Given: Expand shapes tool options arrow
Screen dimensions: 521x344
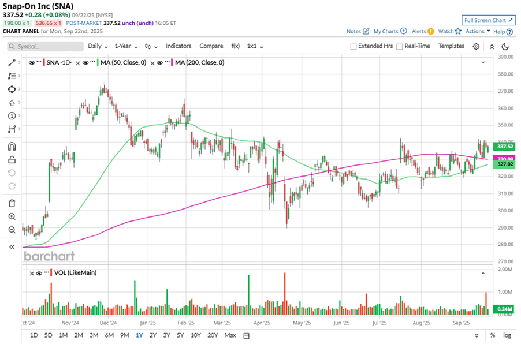Looking at the screenshot, I should point(19,89).
